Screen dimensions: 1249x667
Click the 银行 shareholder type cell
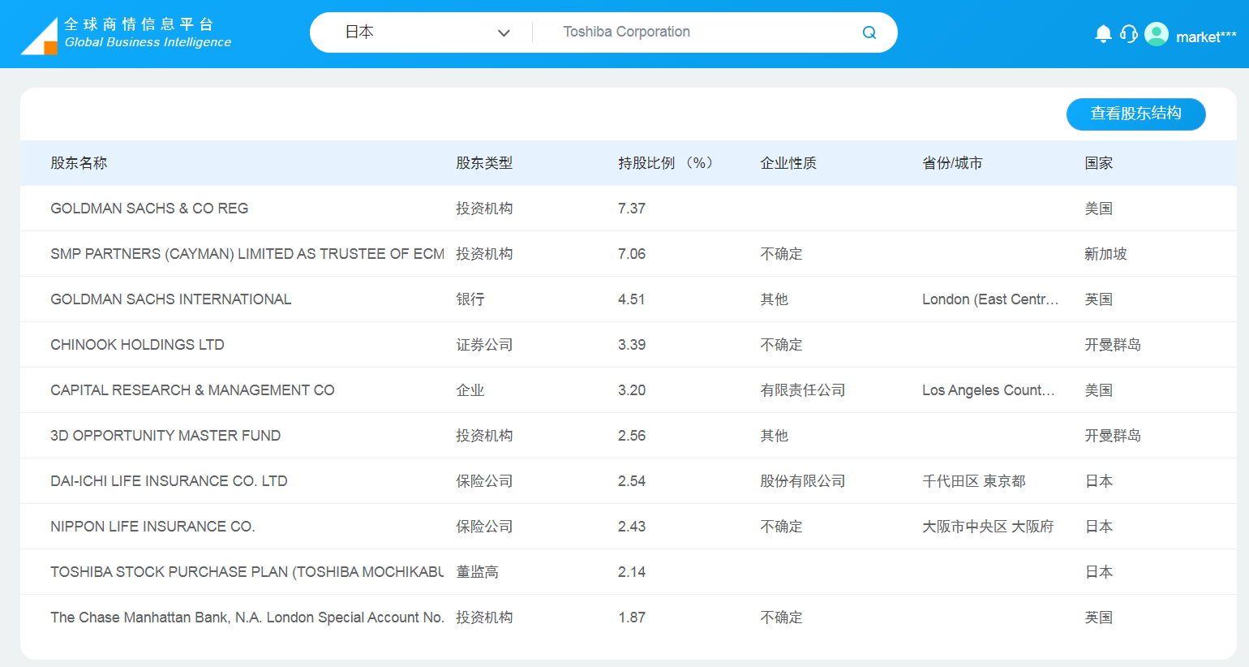470,299
